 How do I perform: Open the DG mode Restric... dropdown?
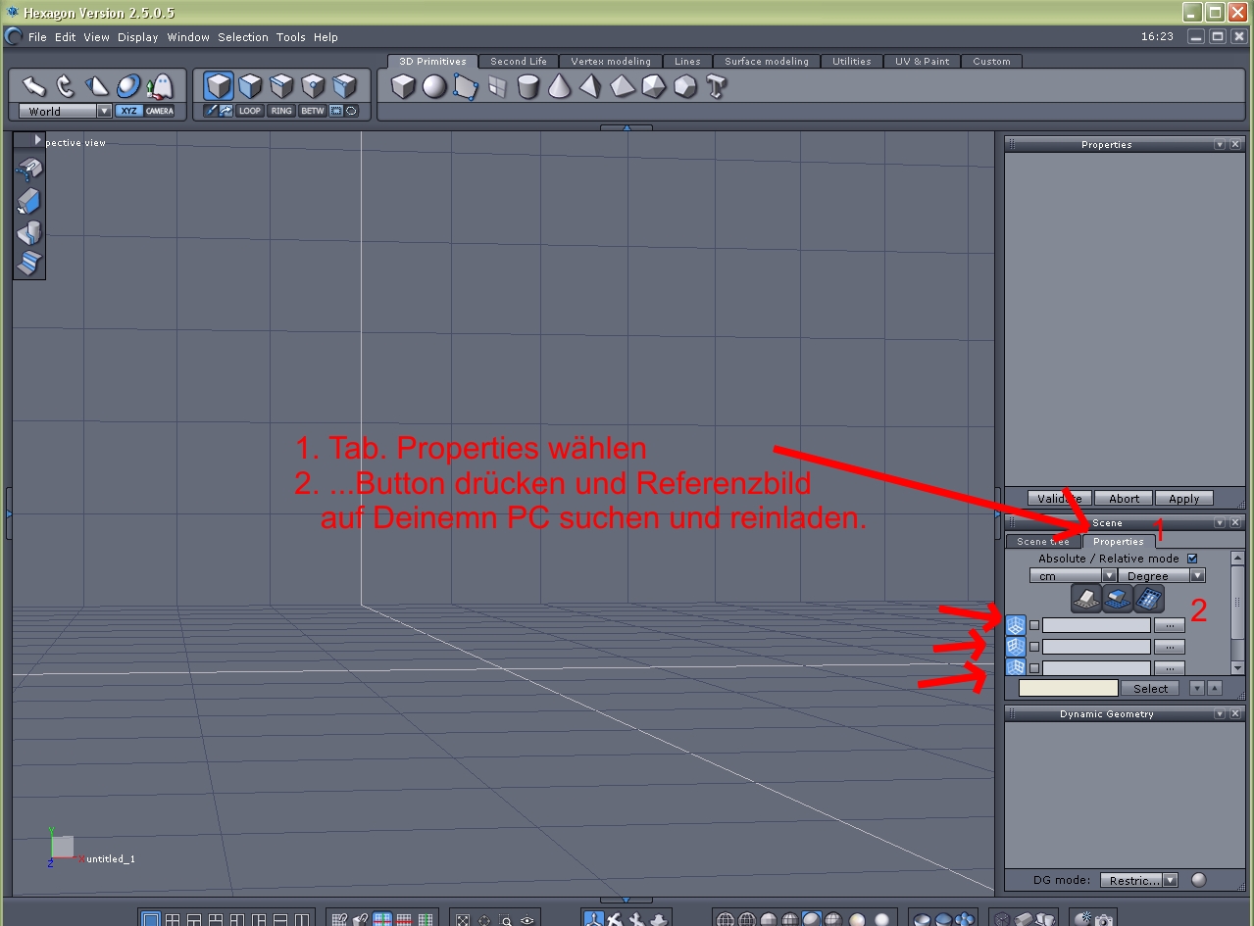(x=1138, y=880)
